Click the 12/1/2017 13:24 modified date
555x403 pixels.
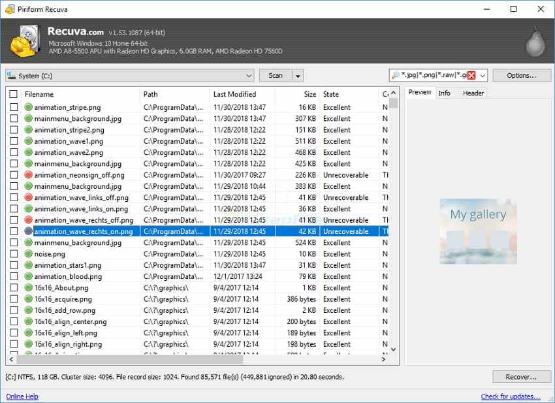pyautogui.click(x=238, y=276)
